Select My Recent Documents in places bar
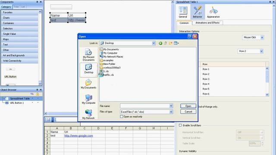Screen dimensions: 276x155 pyautogui.click(x=88, y=55)
